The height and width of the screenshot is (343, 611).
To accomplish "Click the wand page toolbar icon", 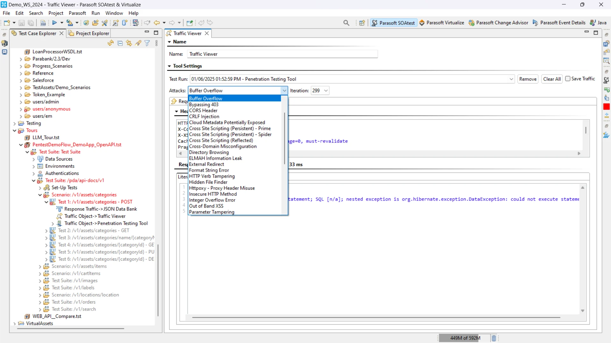I will pos(116,23).
